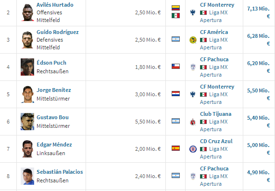Click the CF Pachuca crest beside Sebastián Palacios
275x191 pixels.
coord(193,176)
